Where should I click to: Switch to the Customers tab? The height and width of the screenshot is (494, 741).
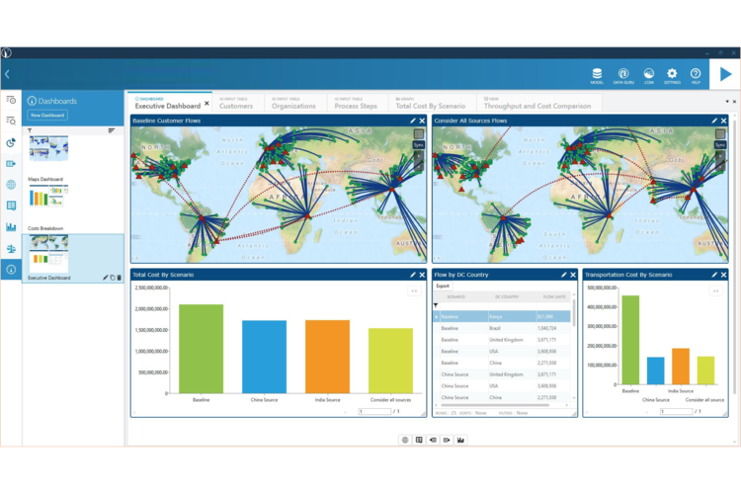coord(235,106)
